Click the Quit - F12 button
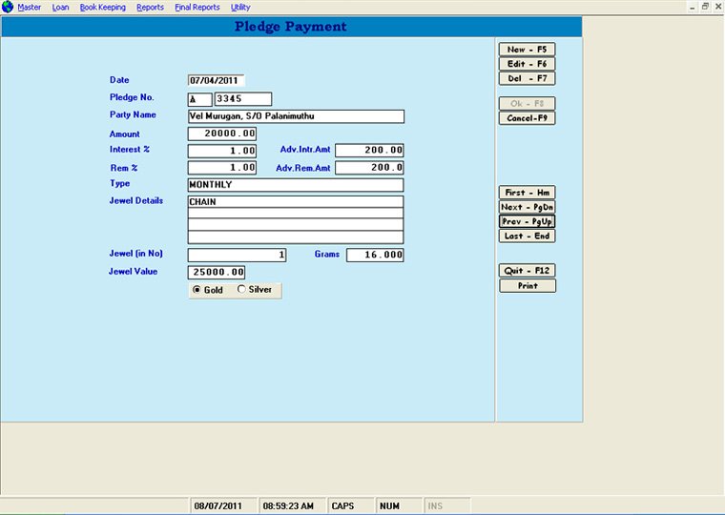The width and height of the screenshot is (725, 515). (x=527, y=271)
